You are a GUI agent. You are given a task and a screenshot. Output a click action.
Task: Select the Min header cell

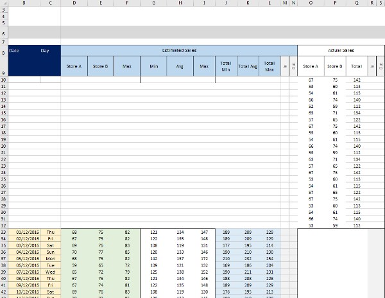[x=154, y=66]
